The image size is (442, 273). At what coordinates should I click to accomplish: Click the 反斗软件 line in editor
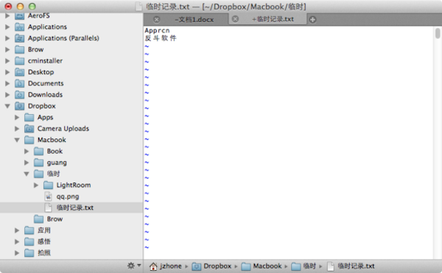point(161,38)
